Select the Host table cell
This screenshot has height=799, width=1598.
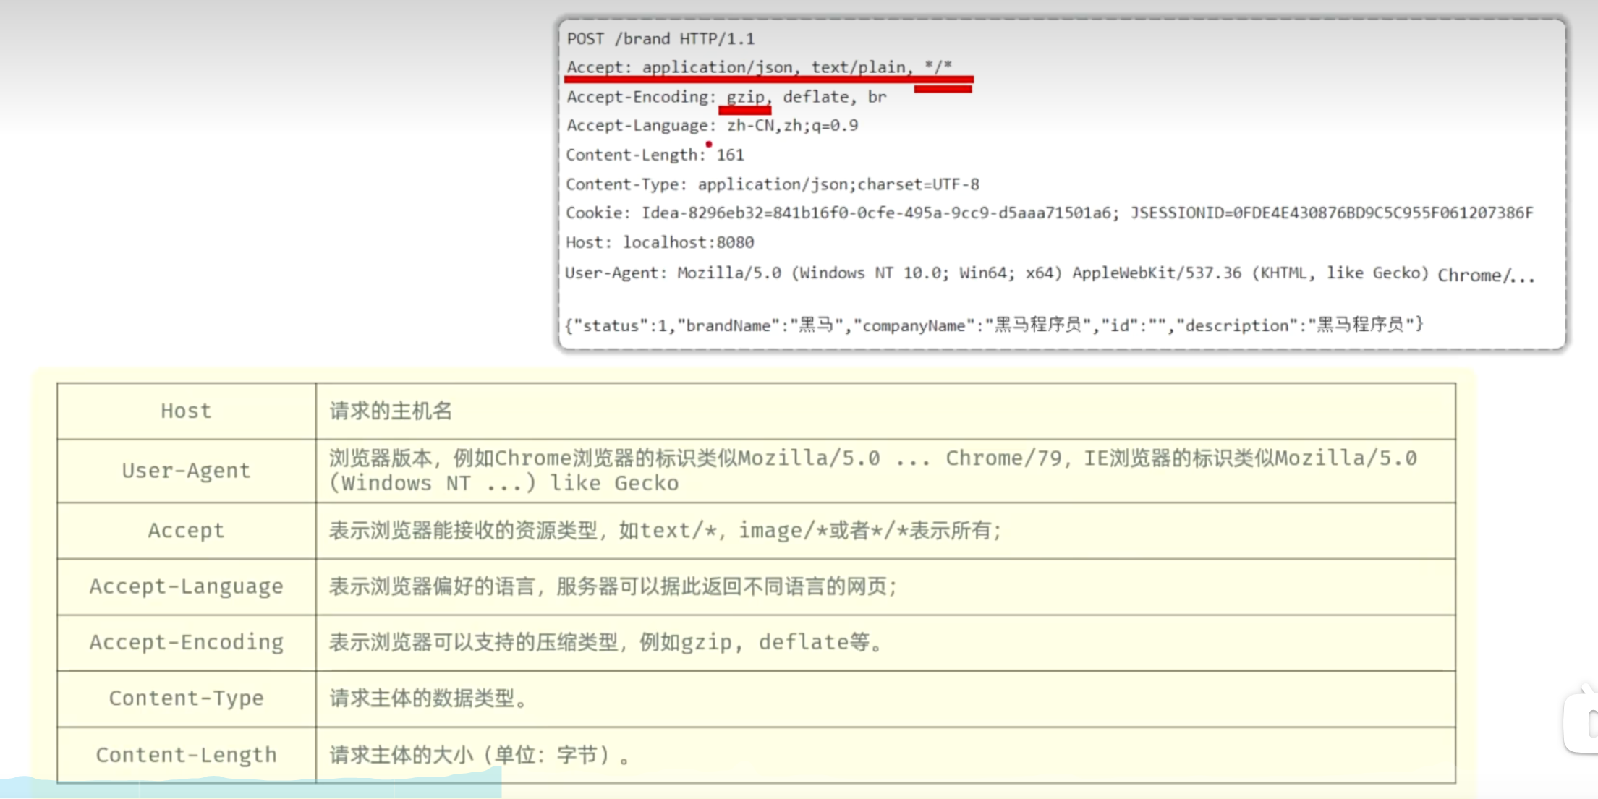pos(186,411)
